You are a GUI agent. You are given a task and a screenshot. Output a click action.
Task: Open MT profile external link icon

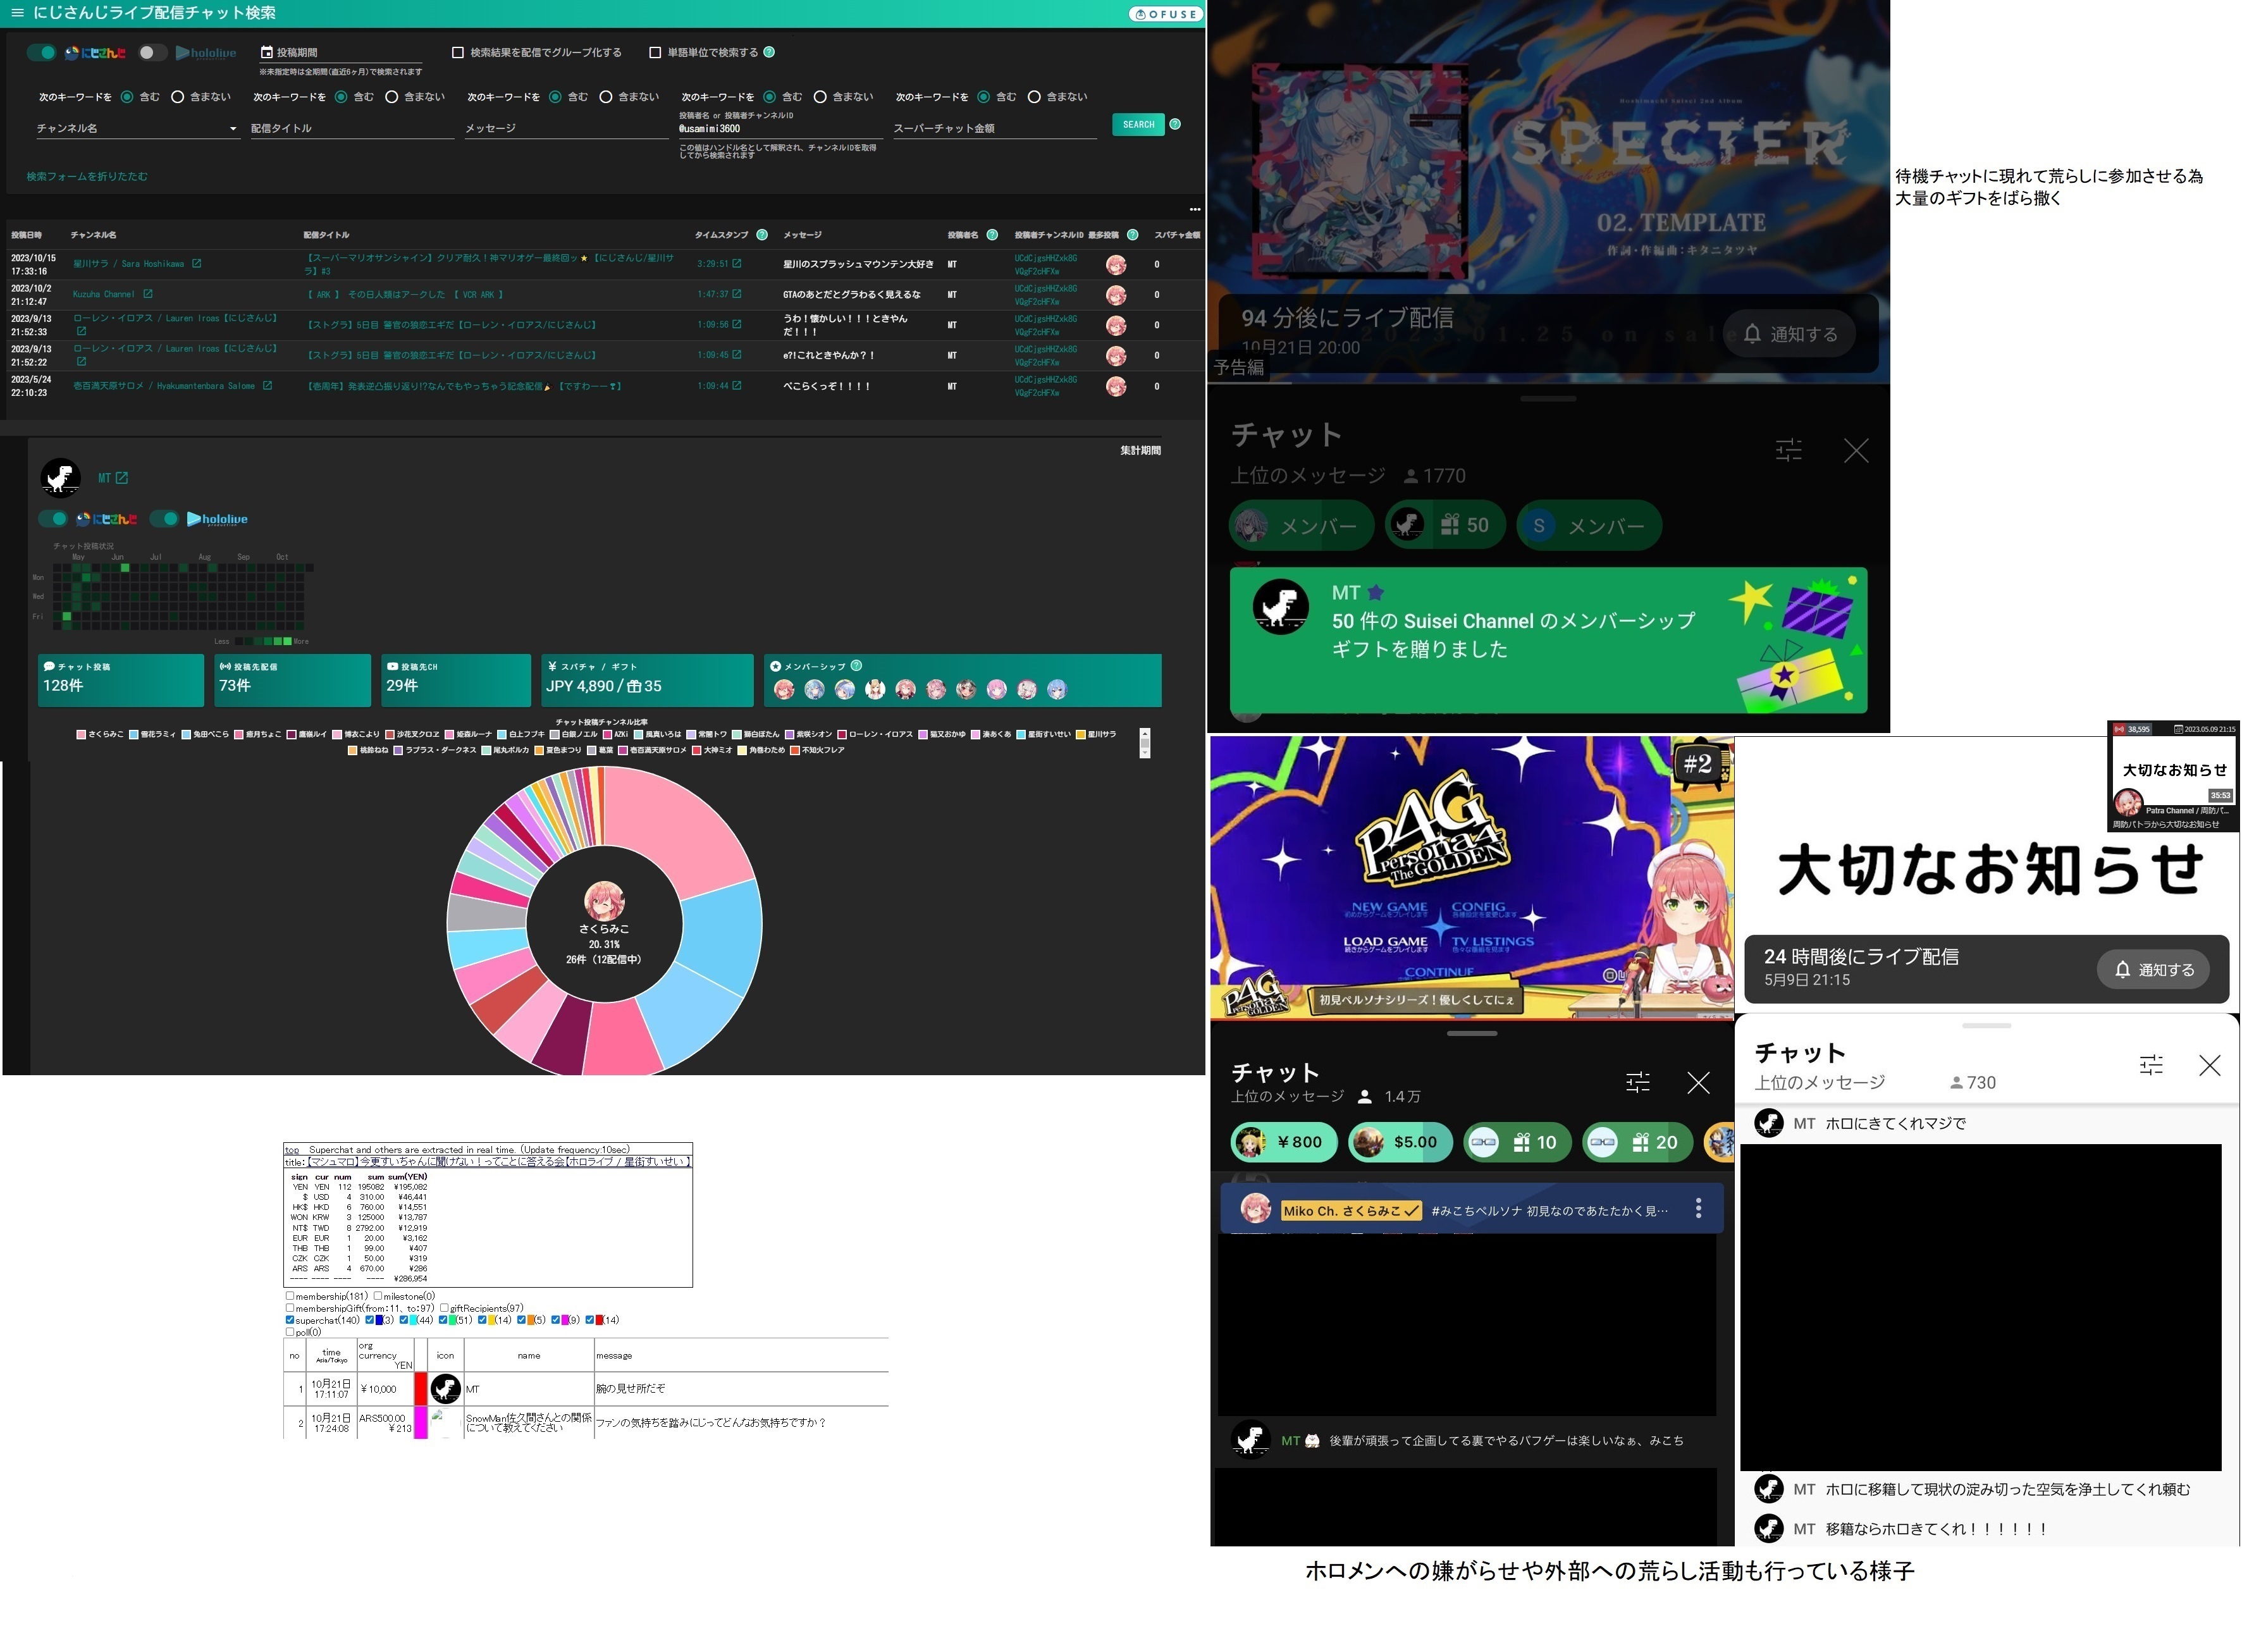coord(122,479)
